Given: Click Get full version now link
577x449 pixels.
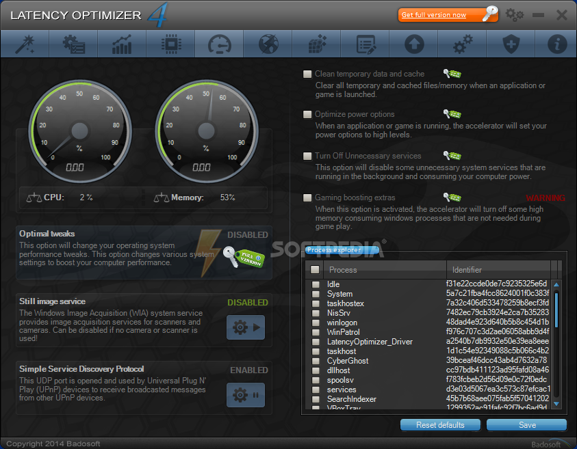Looking at the screenshot, I should [434, 15].
